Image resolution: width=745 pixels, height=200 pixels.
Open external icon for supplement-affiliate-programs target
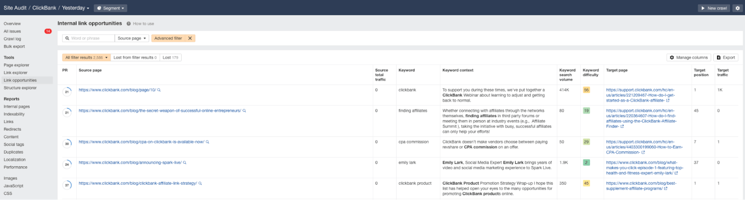point(665,188)
